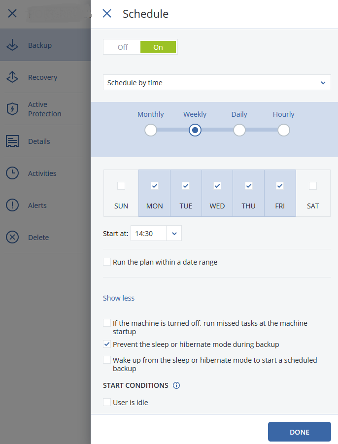Screen dimensions: 338x444
Task: Select the Hourly frequency option
Action: [284, 130]
